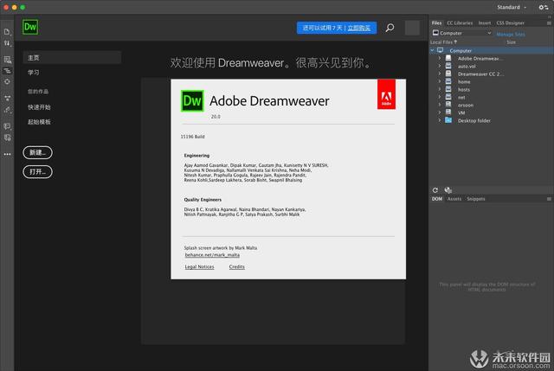Select the home row in Files tree

(x=491, y=81)
